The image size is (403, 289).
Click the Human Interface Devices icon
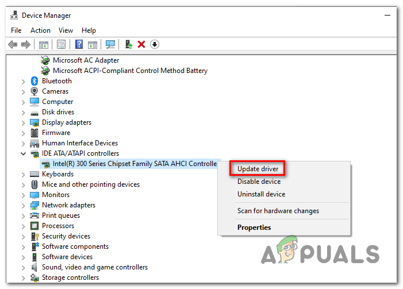pyautogui.click(x=34, y=143)
